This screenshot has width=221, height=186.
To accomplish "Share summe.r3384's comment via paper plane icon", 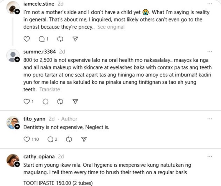I will coord(75,102).
